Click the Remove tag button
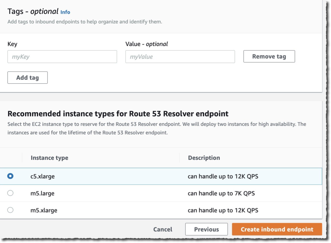Image resolution: width=331 pixels, height=243 pixels. 269,56
